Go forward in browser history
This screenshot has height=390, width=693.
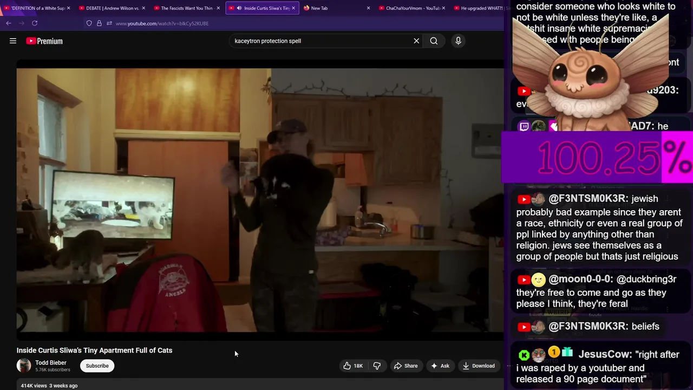click(x=22, y=23)
